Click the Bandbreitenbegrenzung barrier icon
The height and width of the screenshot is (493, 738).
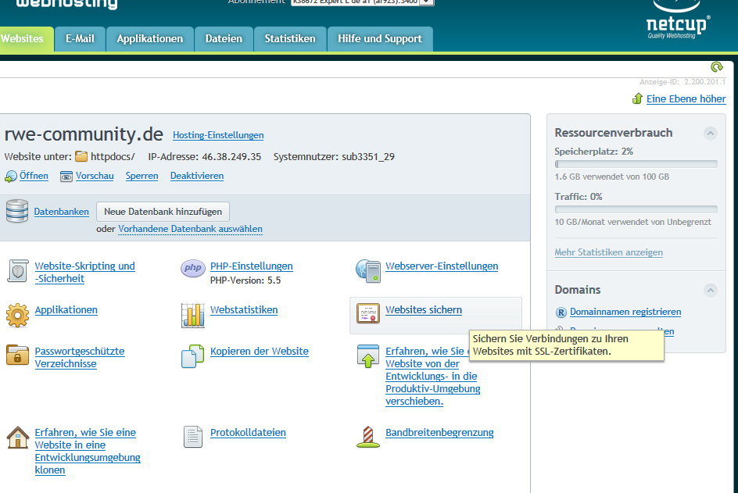tap(368, 437)
